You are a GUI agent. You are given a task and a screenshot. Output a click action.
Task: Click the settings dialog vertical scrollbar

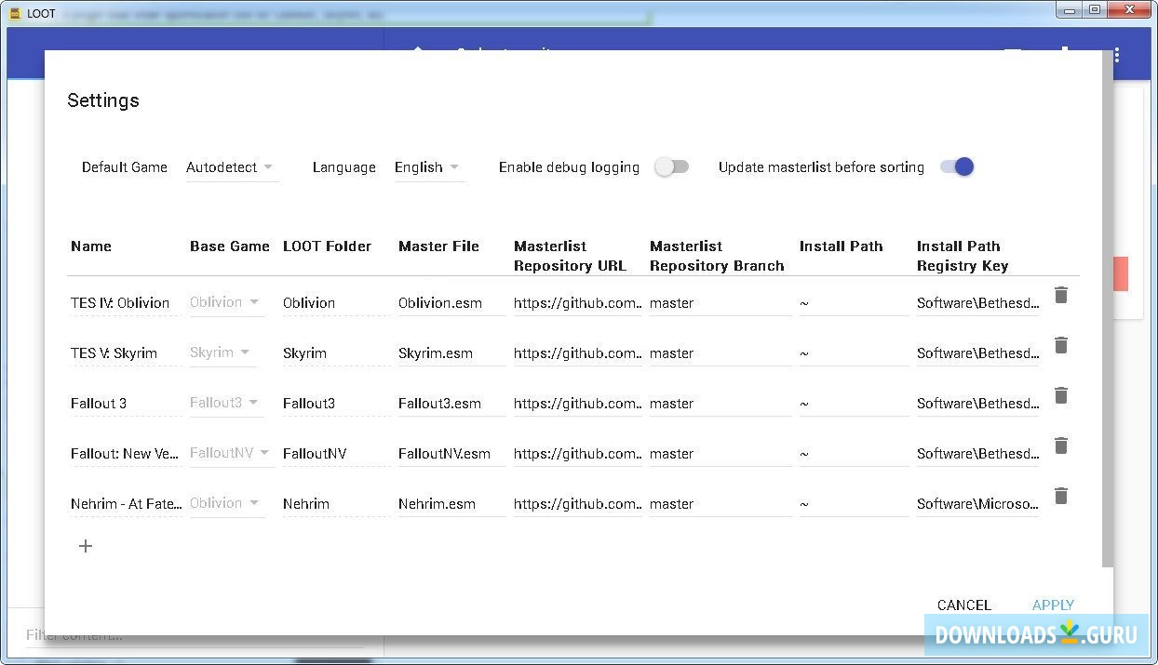[x=1107, y=307]
